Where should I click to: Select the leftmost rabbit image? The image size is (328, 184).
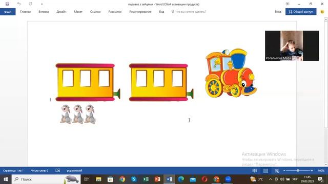(x=66, y=114)
